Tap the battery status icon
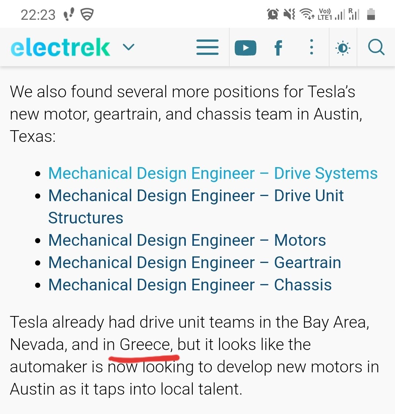This screenshot has width=395, height=414. pyautogui.click(x=371, y=14)
